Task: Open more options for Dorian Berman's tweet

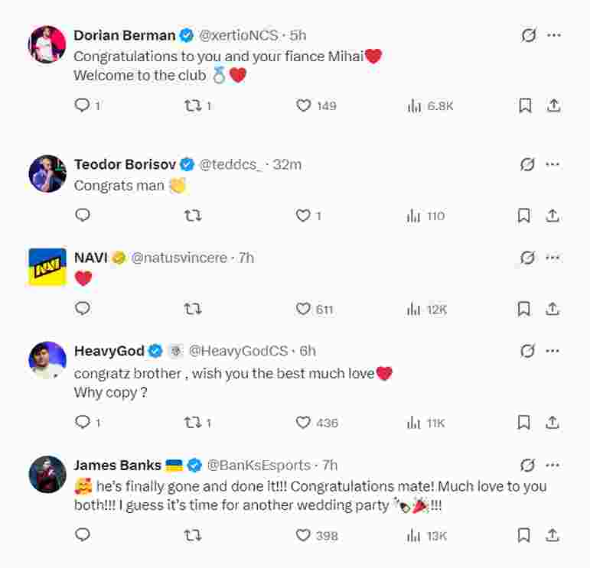Action: click(553, 35)
